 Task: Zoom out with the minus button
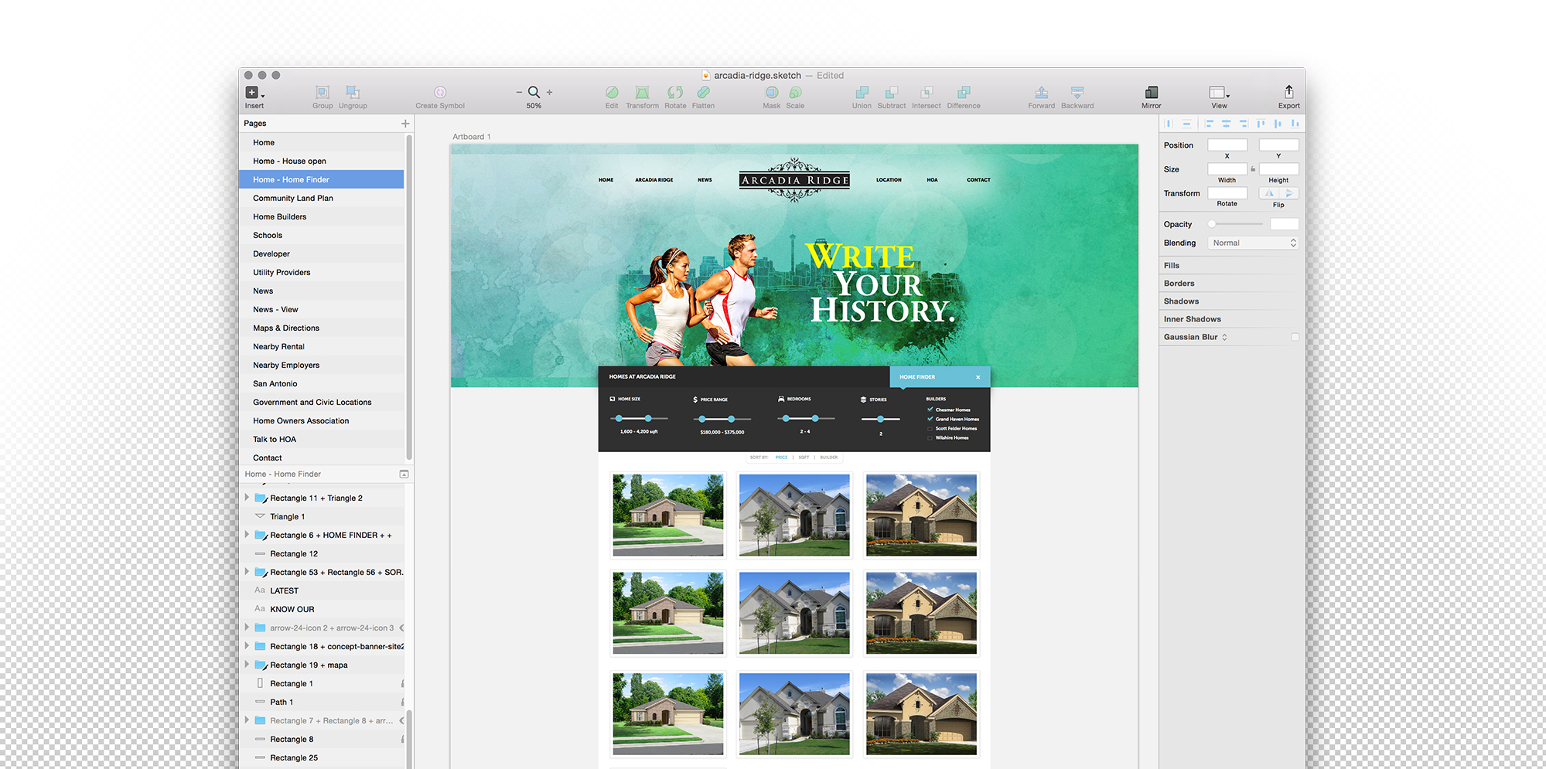pyautogui.click(x=519, y=92)
